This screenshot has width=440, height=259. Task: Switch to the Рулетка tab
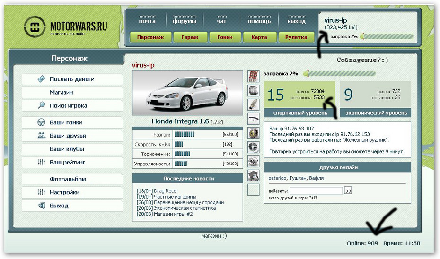[296, 37]
